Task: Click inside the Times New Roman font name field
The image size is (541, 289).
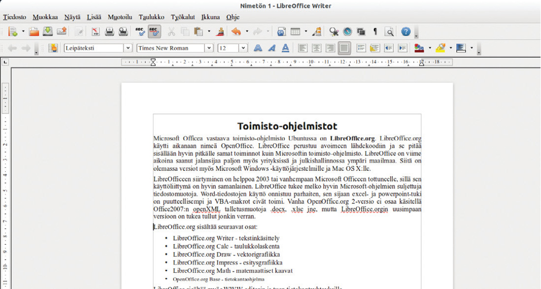Action: tap(171, 48)
